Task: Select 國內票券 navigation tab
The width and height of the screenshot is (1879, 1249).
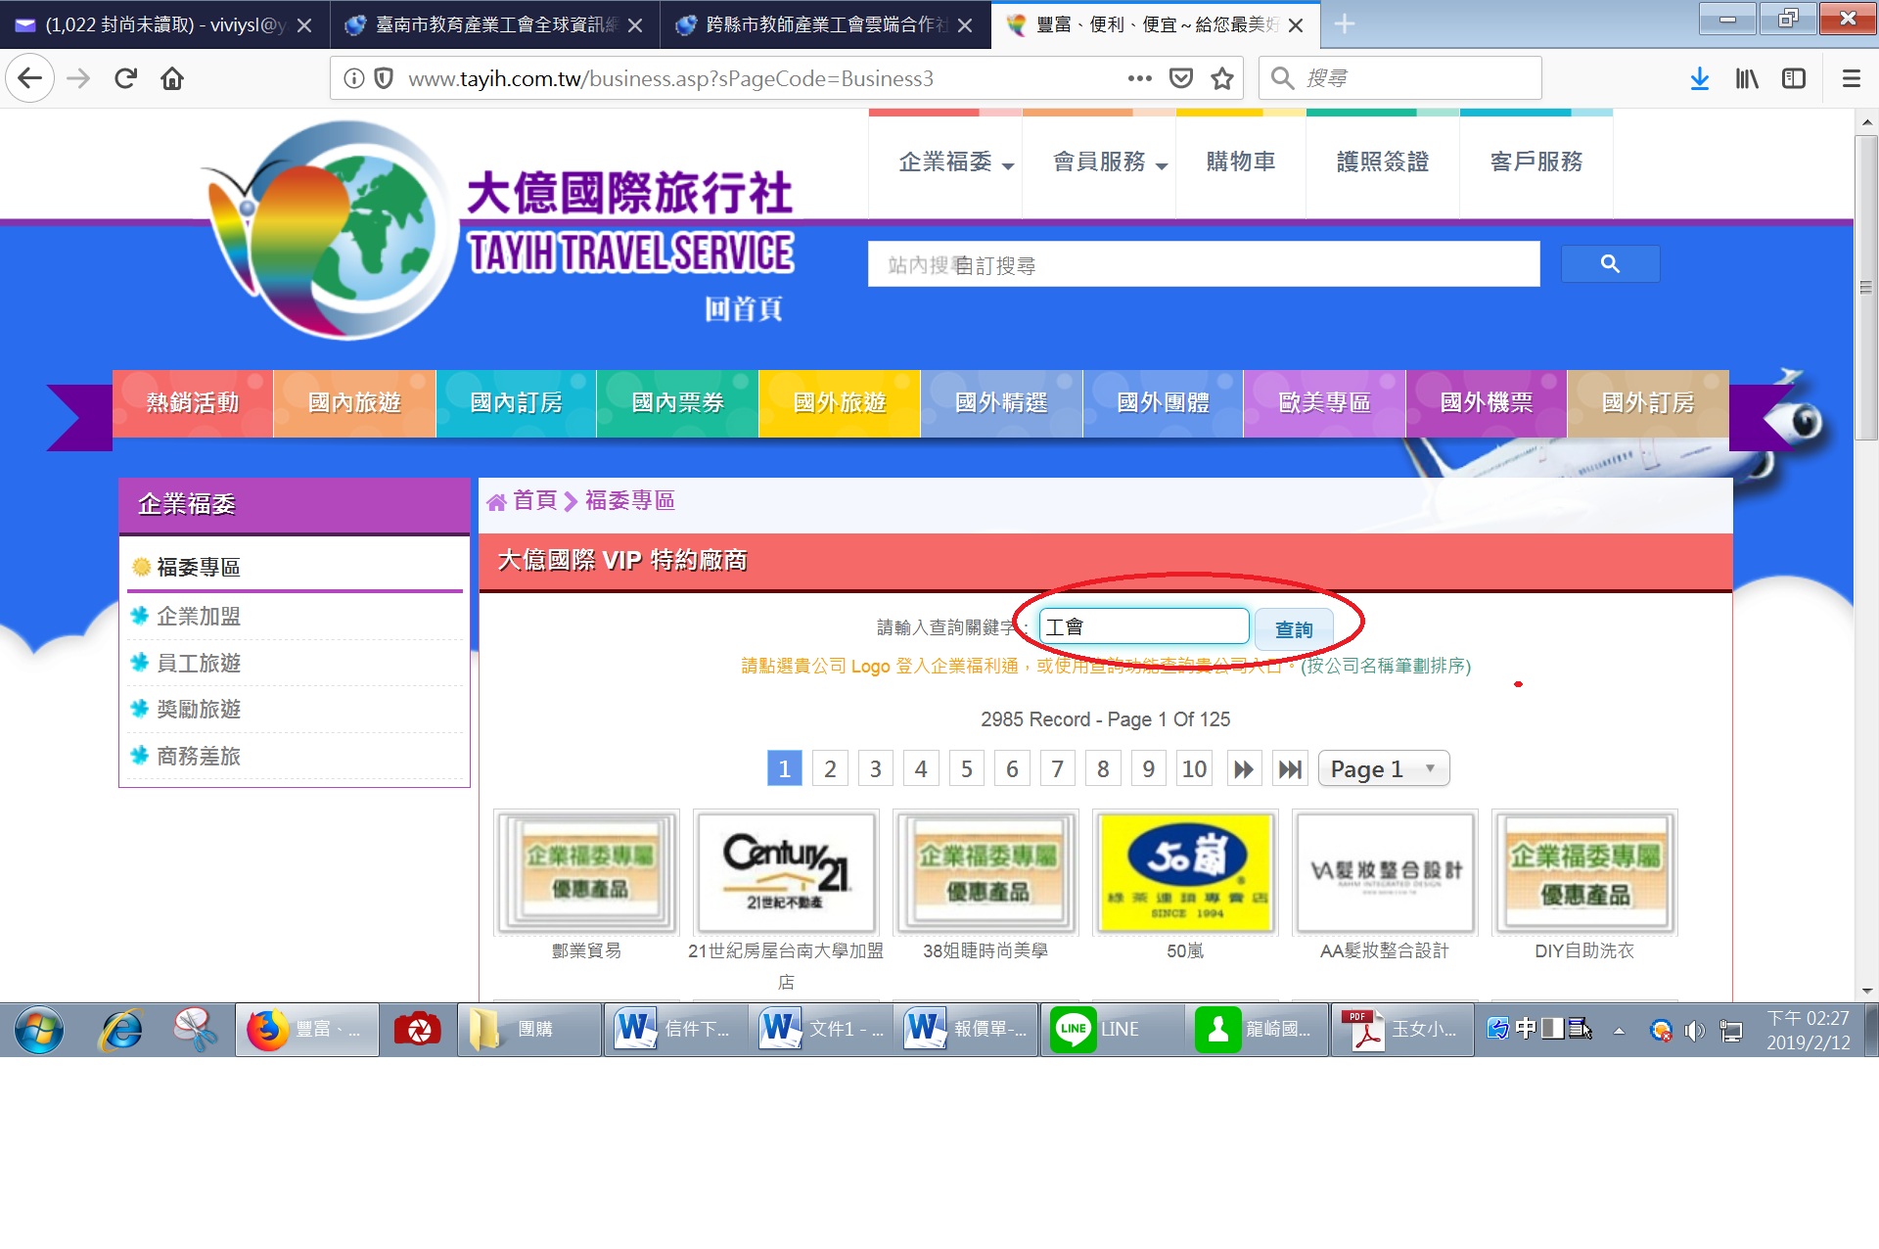Action: pyautogui.click(x=677, y=403)
